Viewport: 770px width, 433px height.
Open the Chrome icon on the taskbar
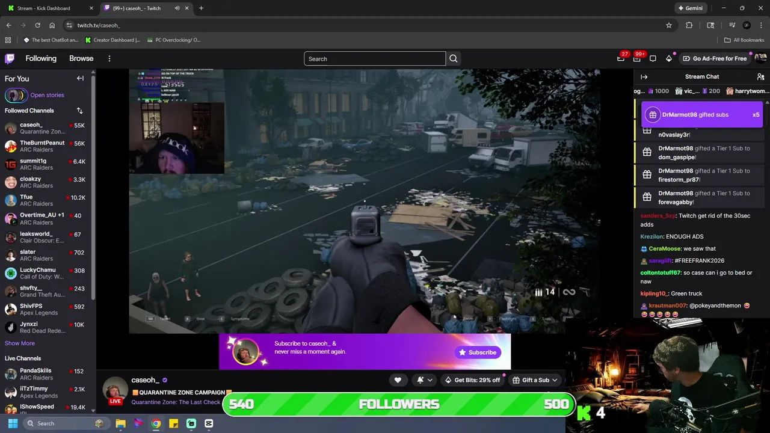pos(156,423)
